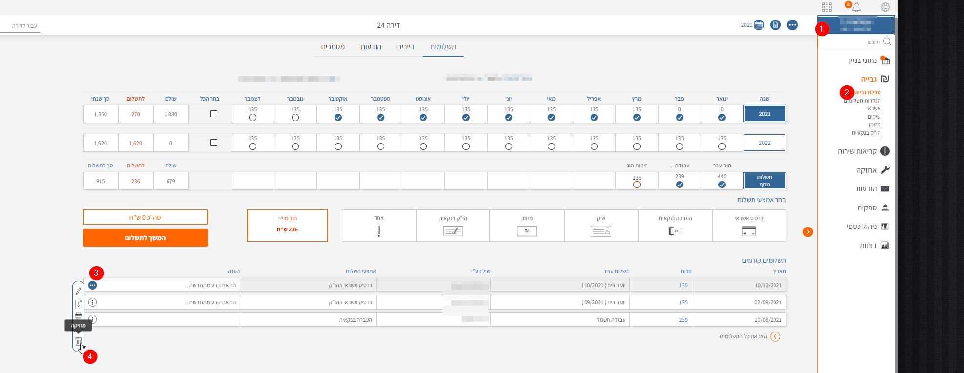Click the blue document icon in header
The height and width of the screenshot is (373, 964).
click(775, 25)
